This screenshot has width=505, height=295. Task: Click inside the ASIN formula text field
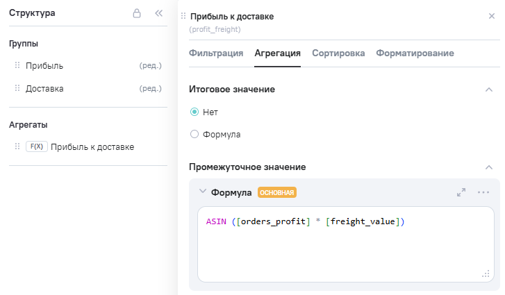tap(345, 243)
